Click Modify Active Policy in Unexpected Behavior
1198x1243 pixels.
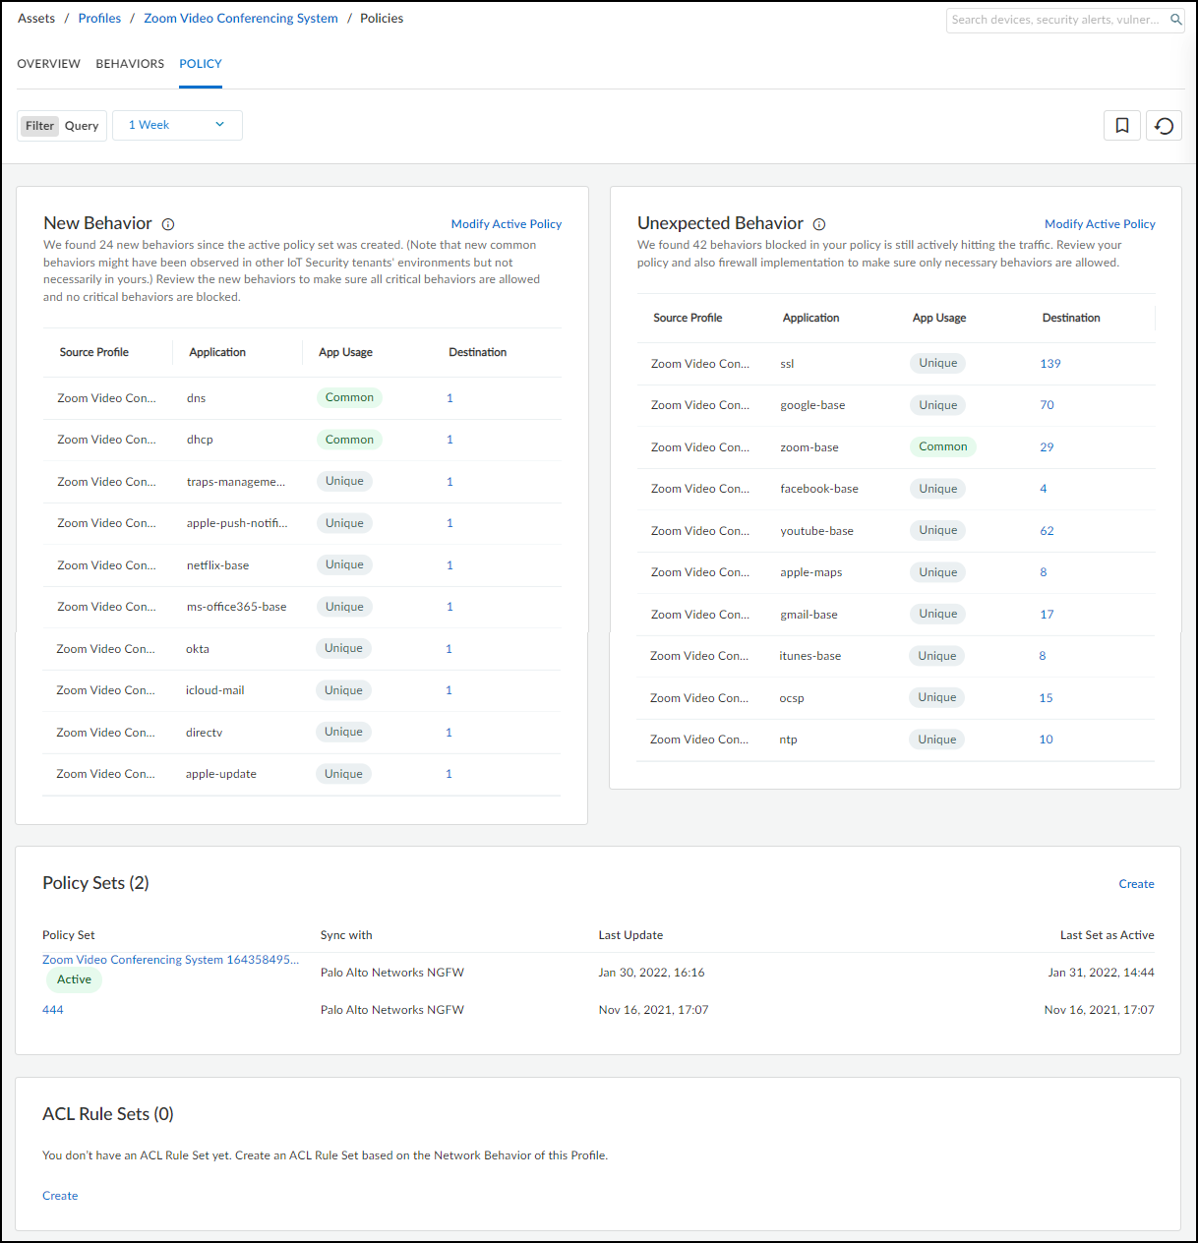pyautogui.click(x=1100, y=224)
